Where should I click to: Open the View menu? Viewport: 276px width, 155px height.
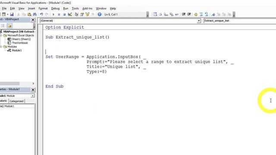[x=21, y=9]
